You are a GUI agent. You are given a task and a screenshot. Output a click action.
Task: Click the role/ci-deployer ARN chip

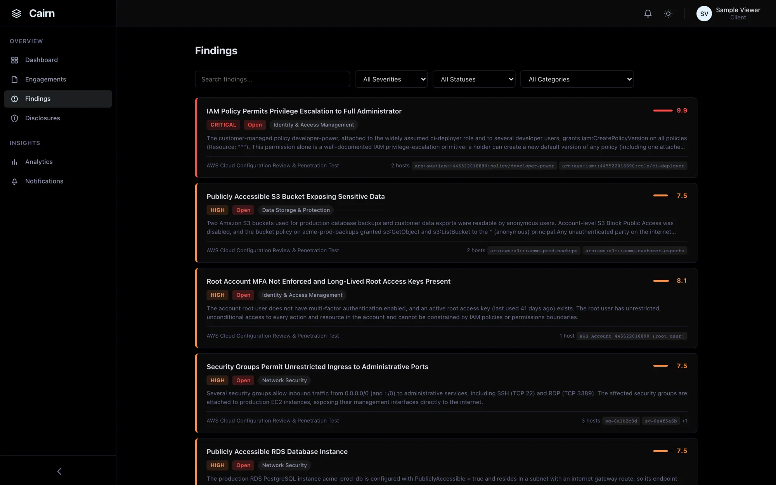point(623,166)
